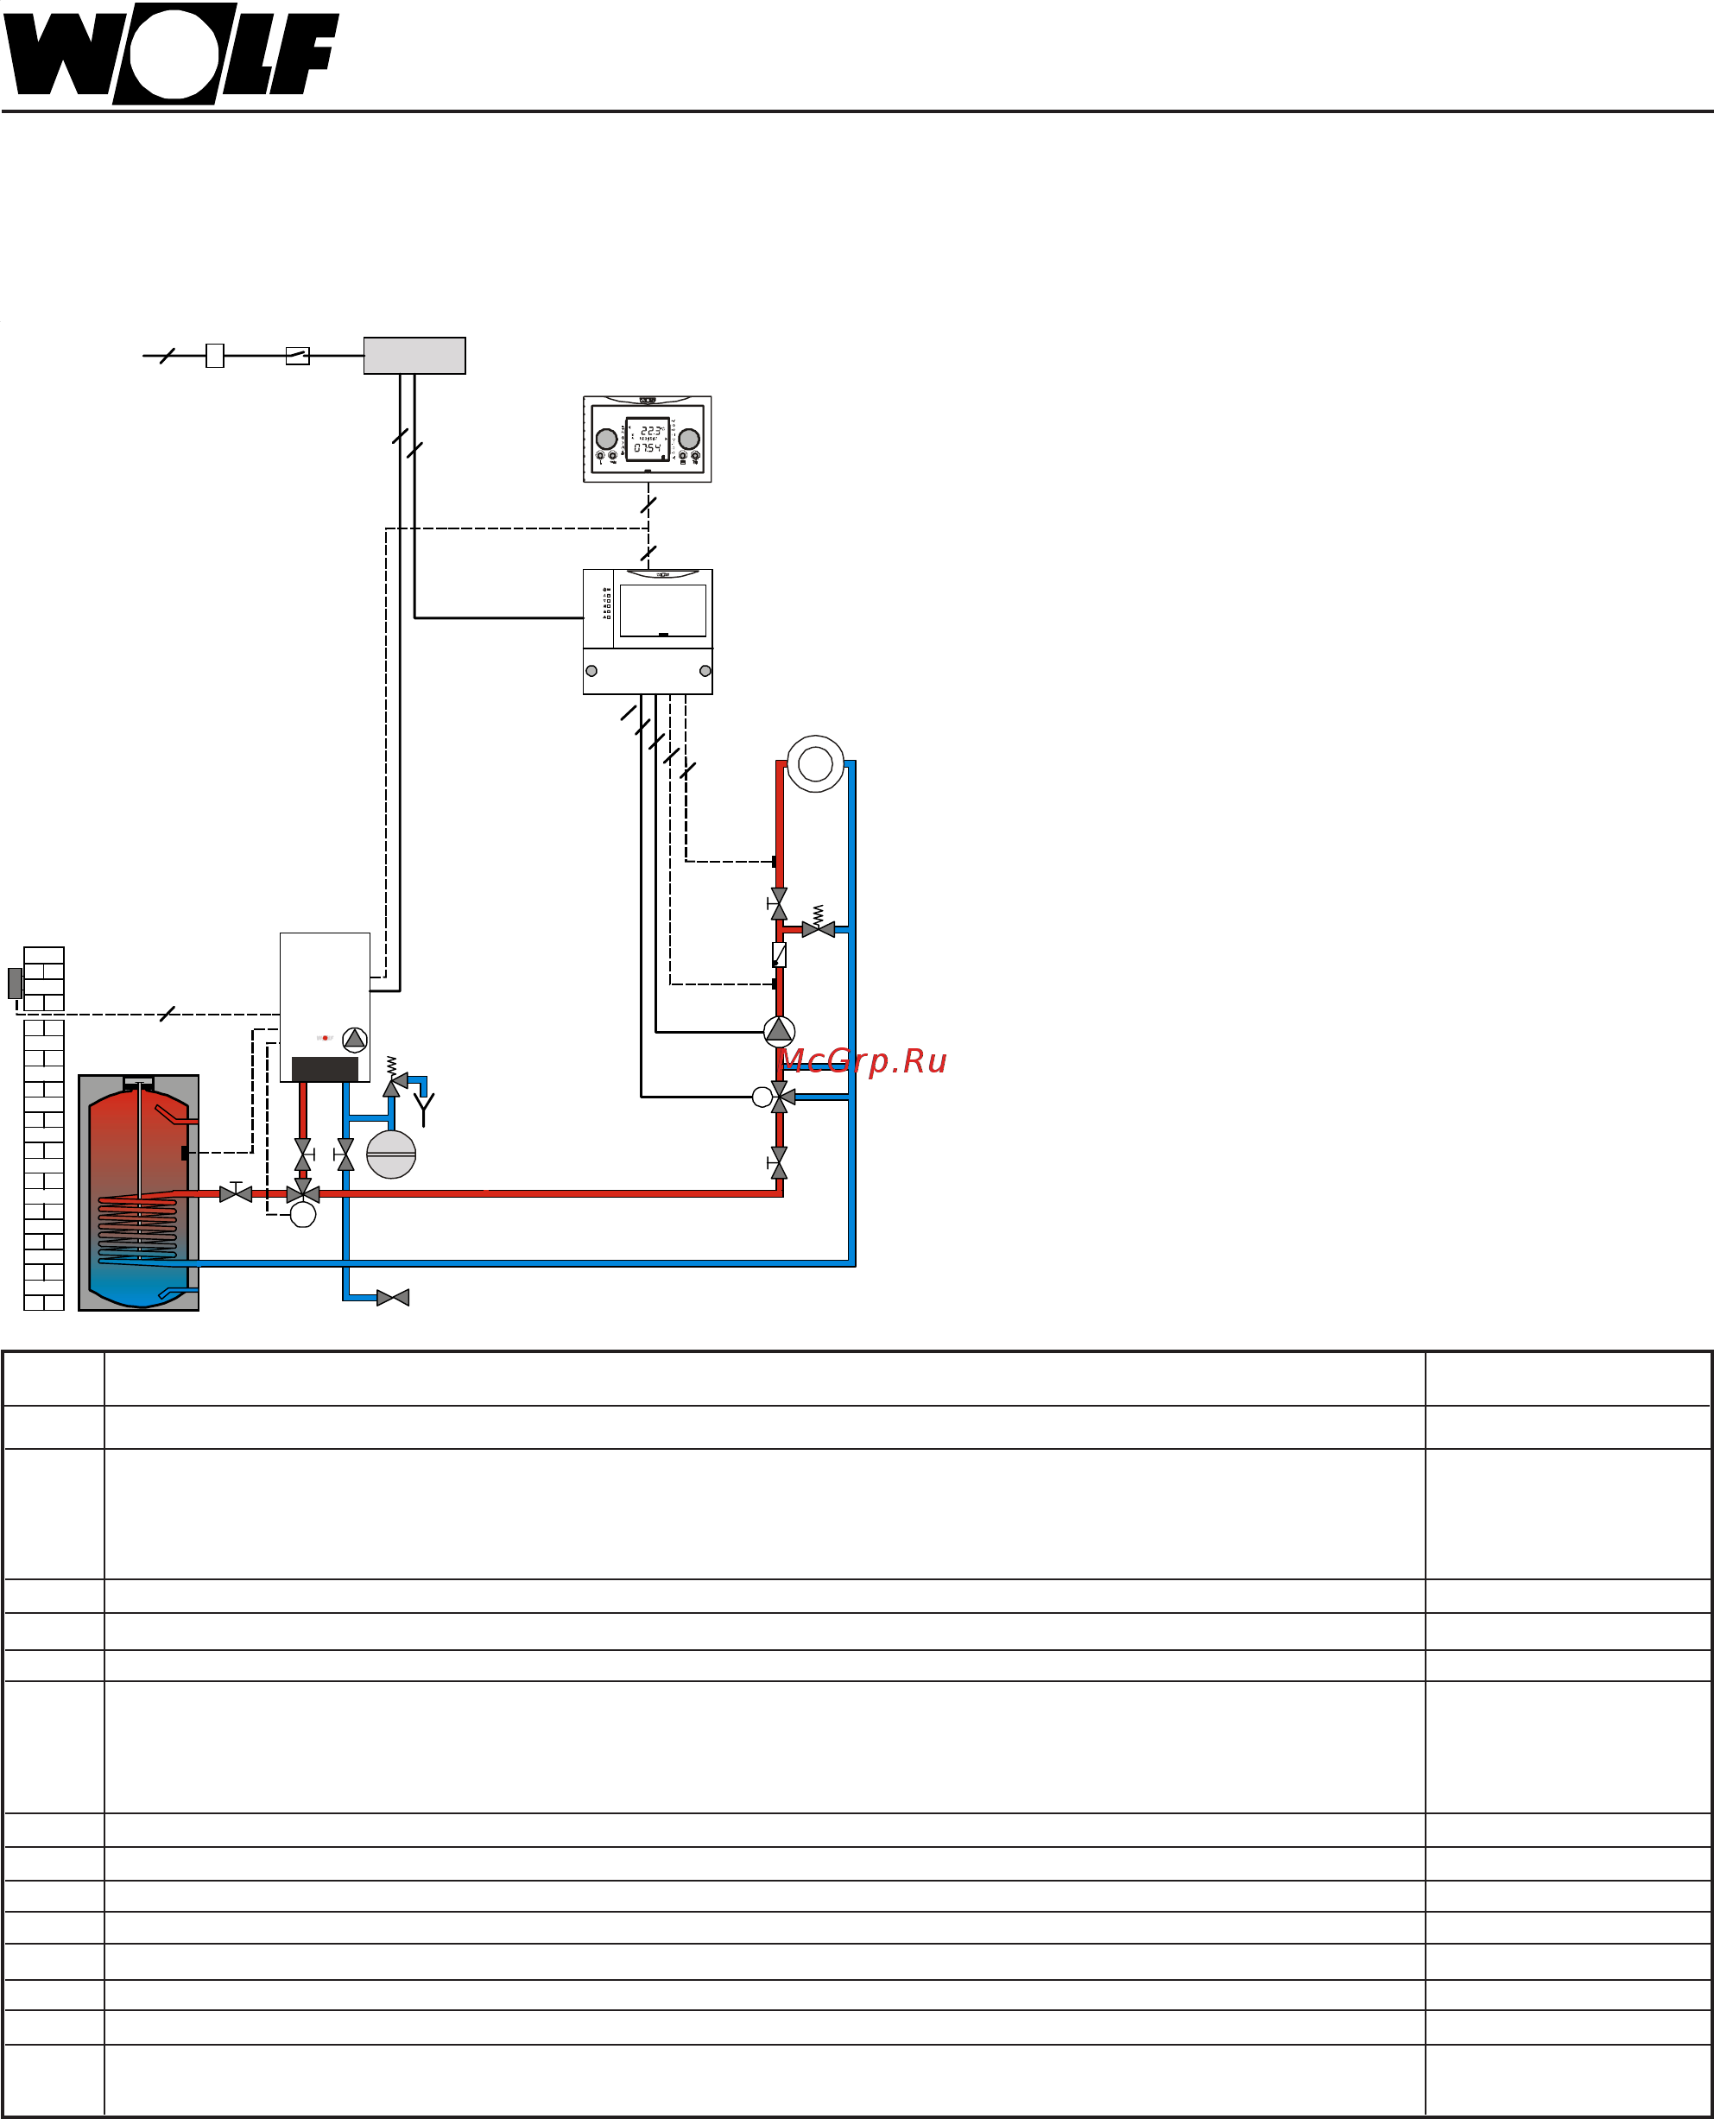The width and height of the screenshot is (1714, 2119).
Task: Click the three-way diverter valve under the boiler
Action: pyautogui.click(x=303, y=1192)
